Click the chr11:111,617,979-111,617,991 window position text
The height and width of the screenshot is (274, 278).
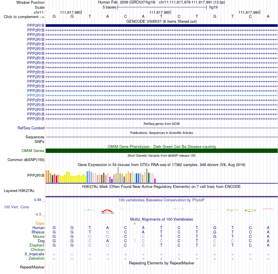pyautogui.click(x=192, y=2)
